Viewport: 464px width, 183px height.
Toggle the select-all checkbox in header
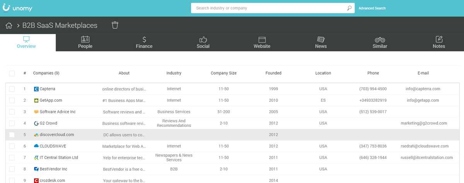(12, 73)
